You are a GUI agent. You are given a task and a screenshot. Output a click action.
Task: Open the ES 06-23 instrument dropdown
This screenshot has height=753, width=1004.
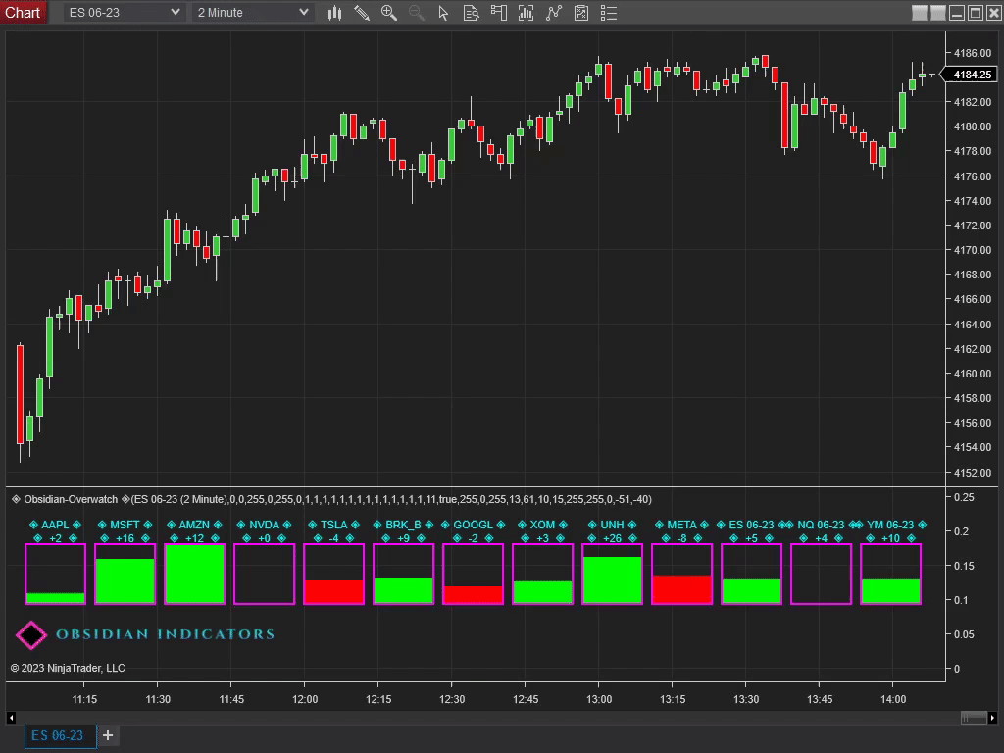coord(122,13)
